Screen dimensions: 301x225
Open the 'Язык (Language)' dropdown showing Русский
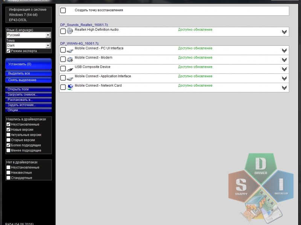(29, 35)
